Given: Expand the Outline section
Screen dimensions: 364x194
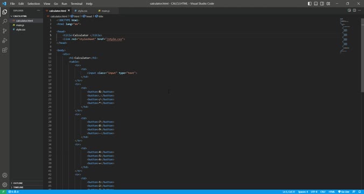Looking at the screenshot, I should (18, 183).
